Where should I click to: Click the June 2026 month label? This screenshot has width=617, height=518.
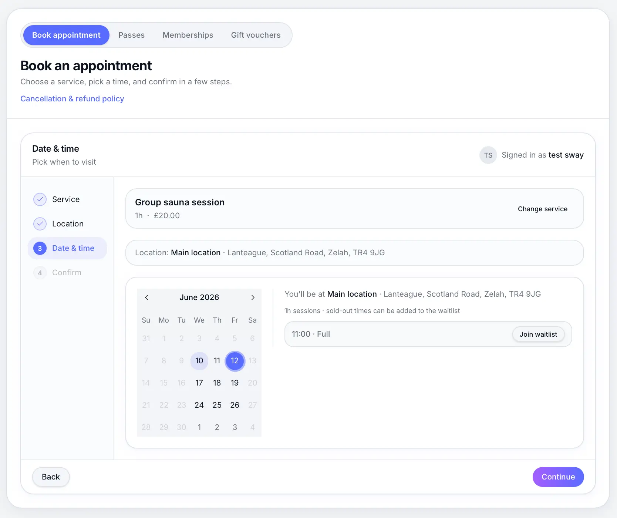199,297
